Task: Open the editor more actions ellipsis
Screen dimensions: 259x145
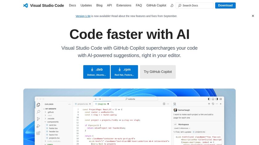Action: pyautogui.click(x=168, y=104)
